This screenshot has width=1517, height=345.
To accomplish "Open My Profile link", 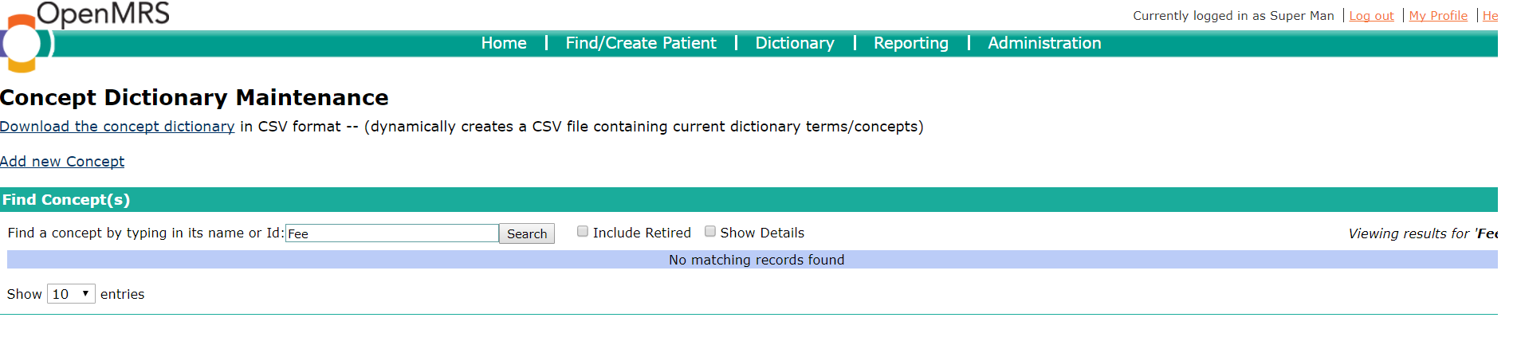I will 1438,16.
